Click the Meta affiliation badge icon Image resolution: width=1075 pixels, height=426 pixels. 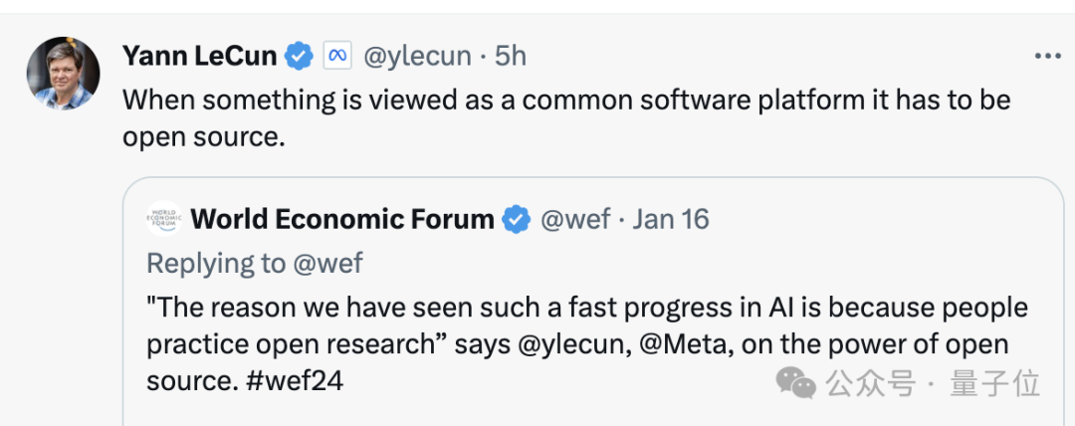(337, 57)
